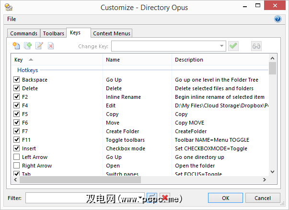Click the Cancel button
This screenshot has height=210, width=289.
click(263, 198)
